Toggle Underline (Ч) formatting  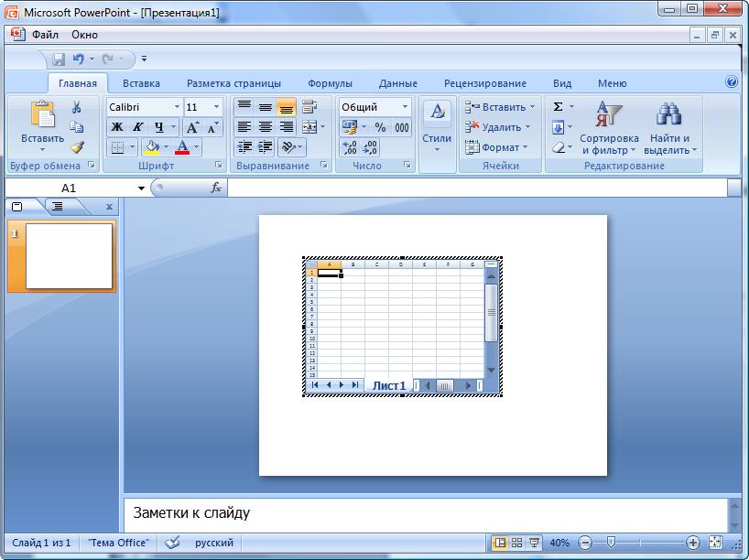(159, 127)
